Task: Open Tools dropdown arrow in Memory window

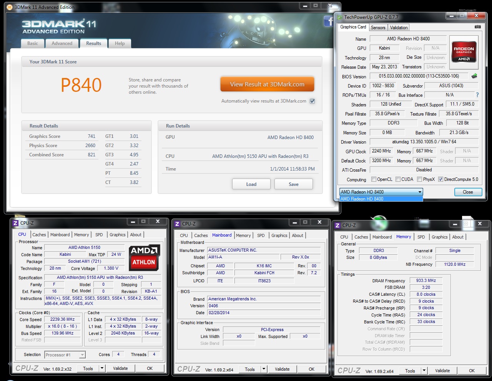Action: coord(424,371)
